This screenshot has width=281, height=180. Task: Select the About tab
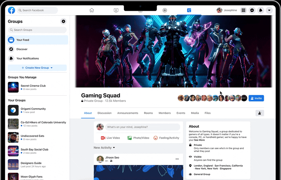tap(88, 113)
